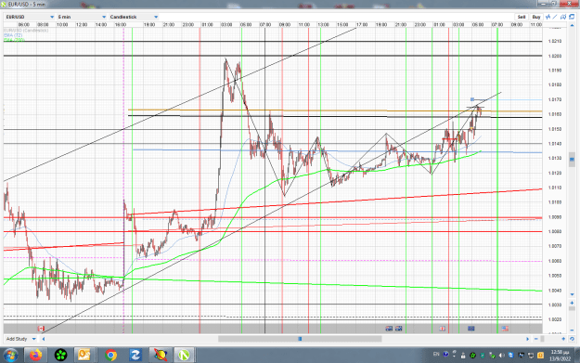Click the horizontal chart scrollbar thumb
This screenshot has width=580, height=363.
click(x=300, y=339)
